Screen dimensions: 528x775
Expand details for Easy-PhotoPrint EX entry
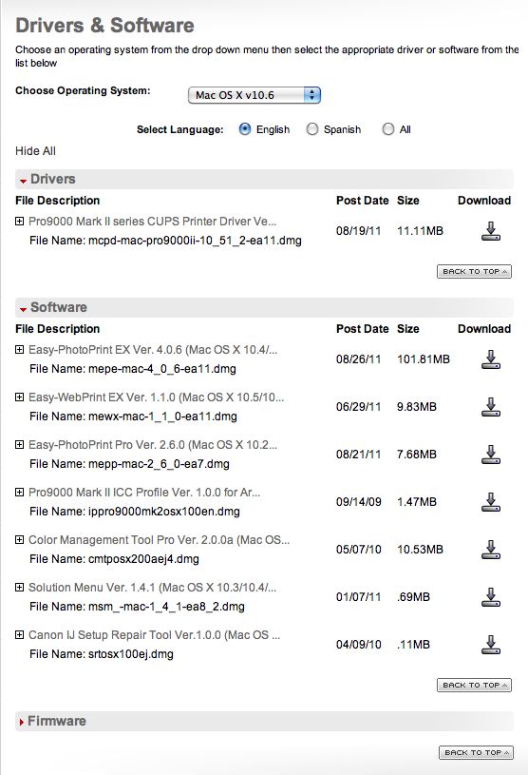pyautogui.click(x=19, y=349)
